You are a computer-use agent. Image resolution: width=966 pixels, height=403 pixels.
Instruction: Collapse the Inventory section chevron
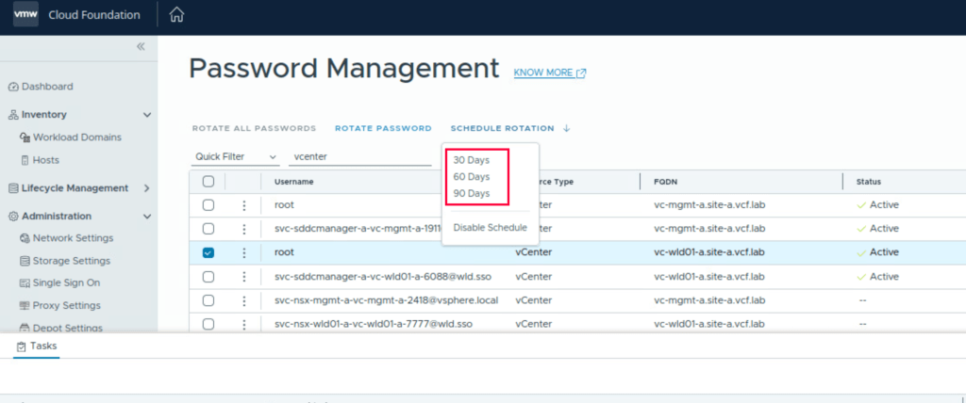(x=146, y=115)
